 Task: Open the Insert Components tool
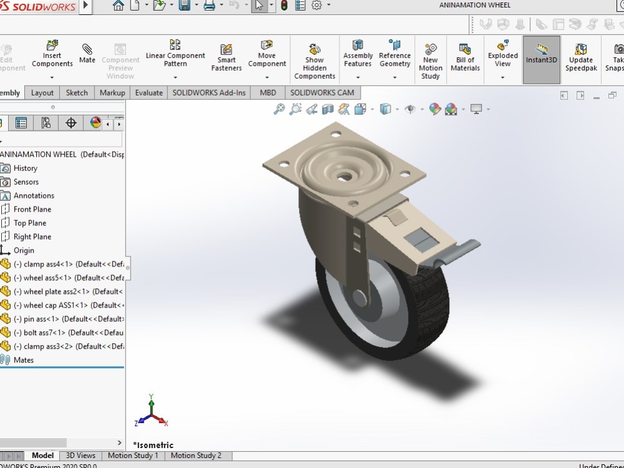click(x=52, y=55)
